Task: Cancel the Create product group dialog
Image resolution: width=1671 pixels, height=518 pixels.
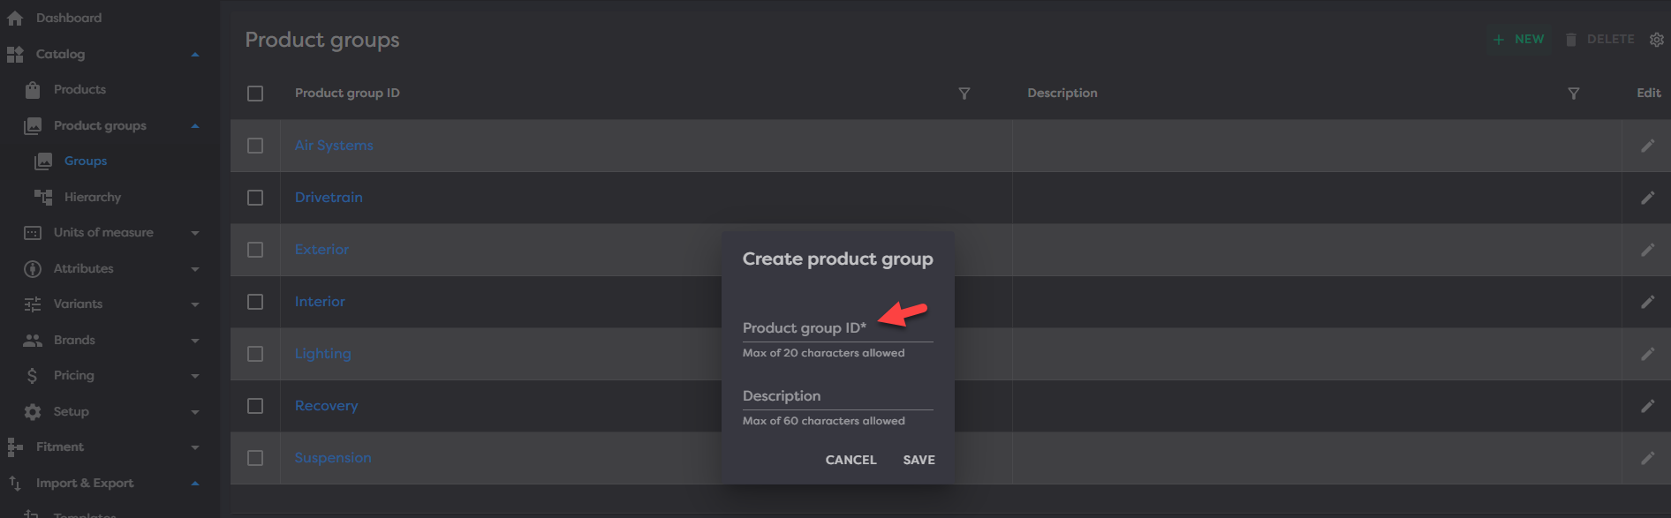Action: [x=851, y=460]
